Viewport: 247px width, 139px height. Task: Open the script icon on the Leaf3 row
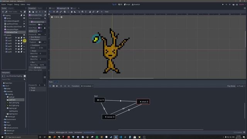point(22,43)
